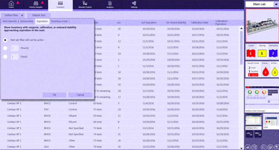Switch to the Inventory Level tab

coord(59,21)
